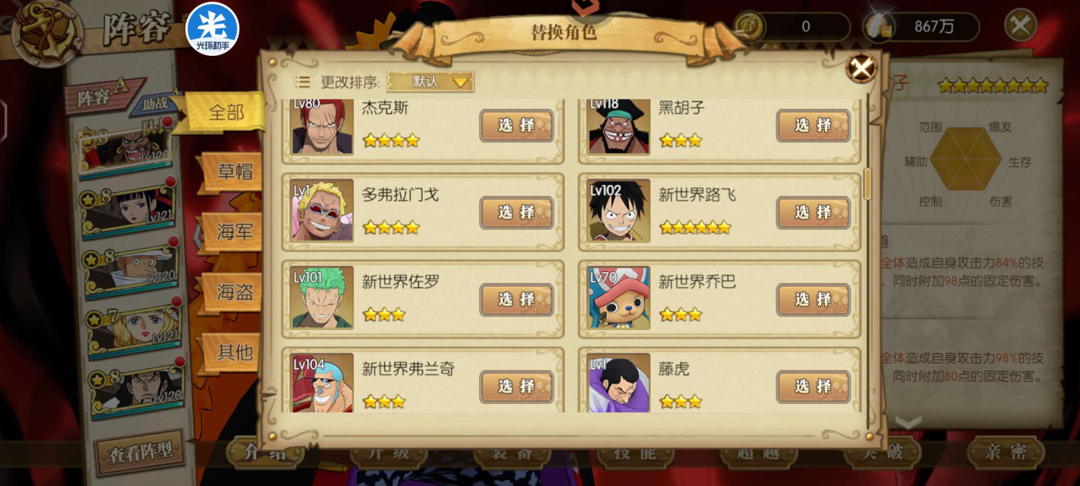This screenshot has width=1080, height=486.
Task: Click the 新世界乔巴 portrait icon
Action: point(618,297)
